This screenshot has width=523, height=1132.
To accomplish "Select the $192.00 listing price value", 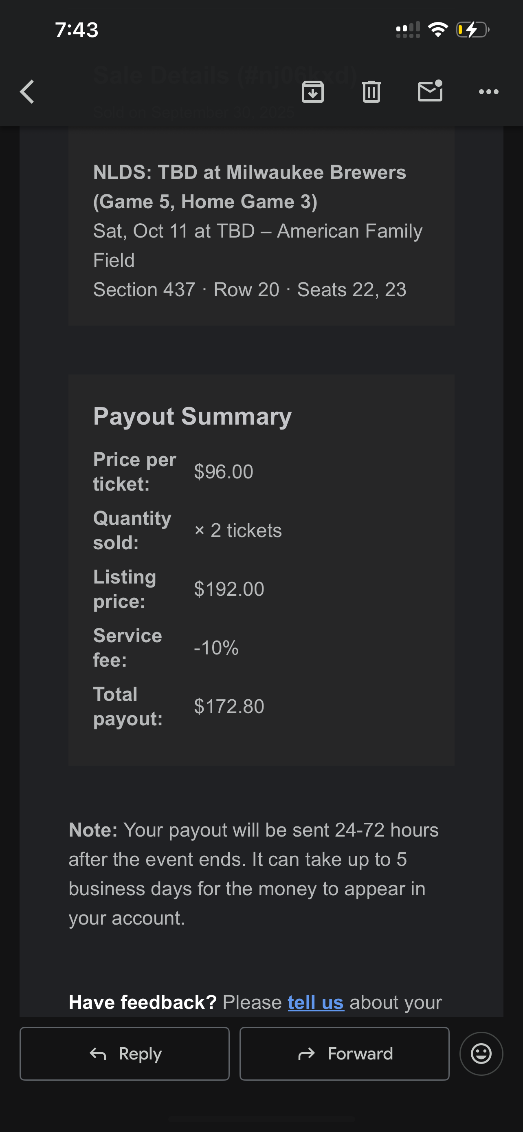I will (229, 589).
